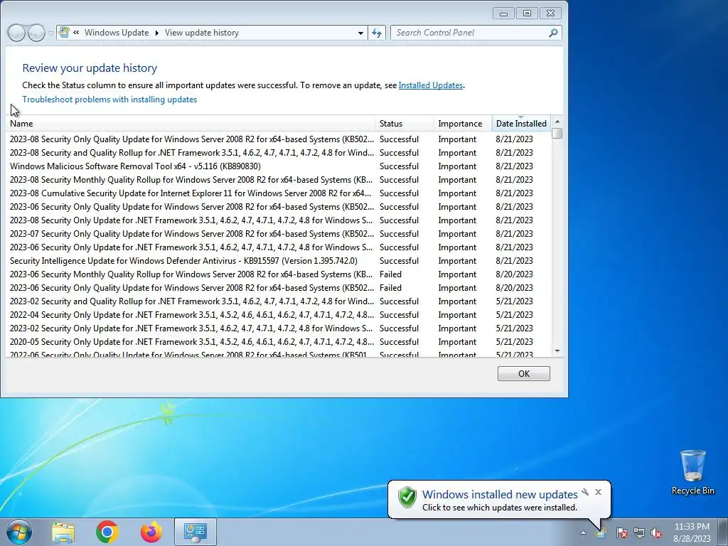Screen dimensions: 728x546
Task: Select 2022-04 Security Only Update .NET row
Action: [279, 315]
